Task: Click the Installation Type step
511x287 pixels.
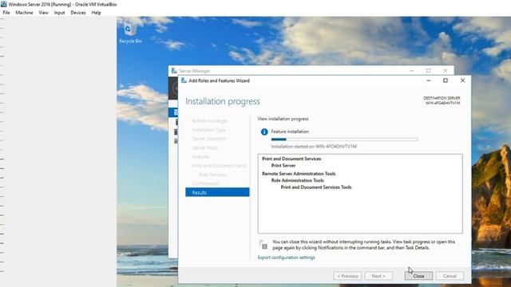Action: coord(208,130)
